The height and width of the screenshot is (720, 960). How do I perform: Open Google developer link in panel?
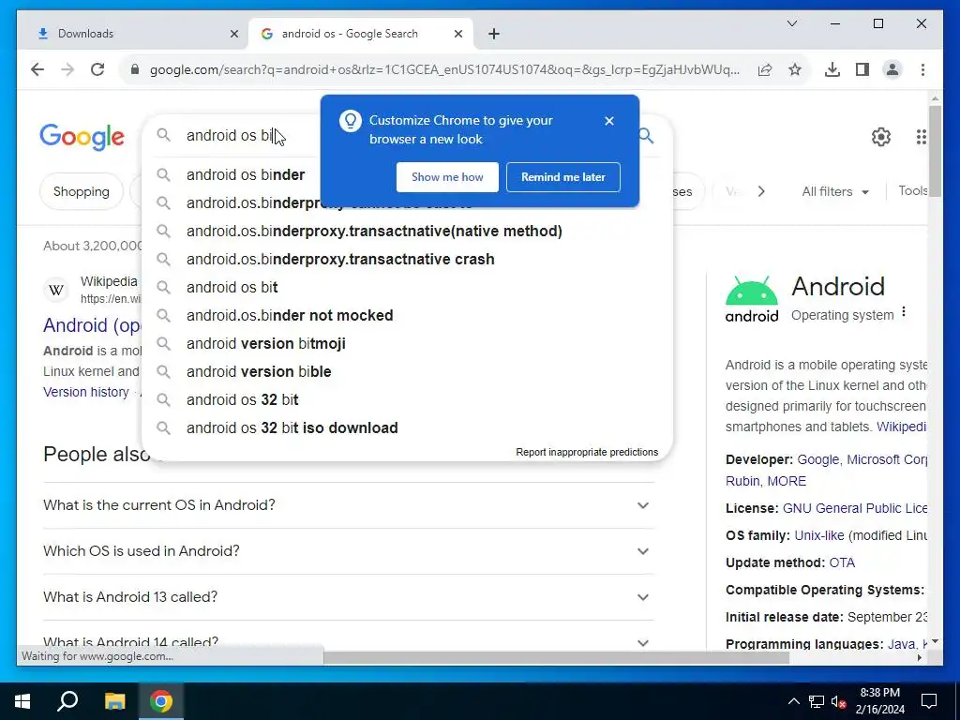point(817,459)
